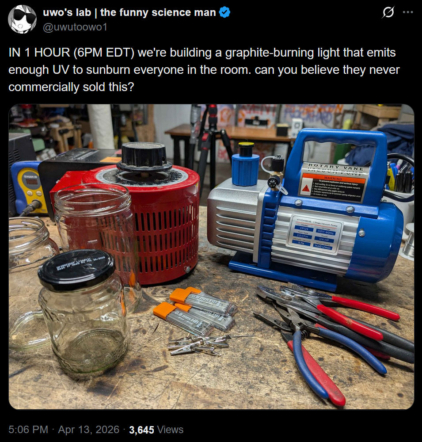The width and height of the screenshot is (422, 442).
Task: Open the uwo's lab profile avatar
Action: [x=22, y=19]
